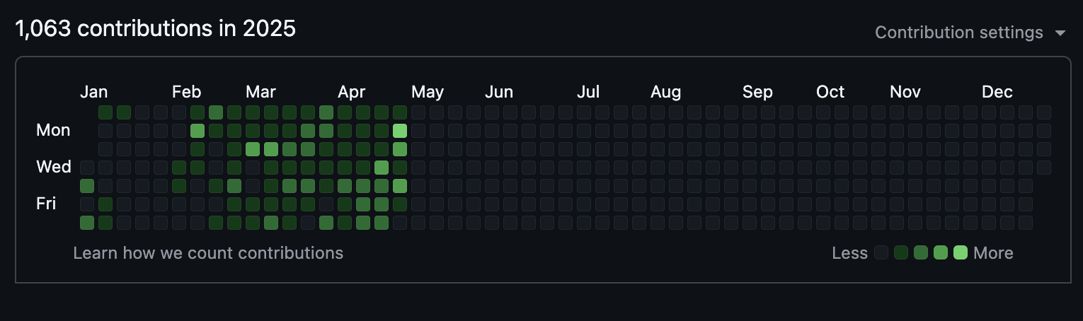Click the Mon weekday label
1083x321 pixels.
54,130
